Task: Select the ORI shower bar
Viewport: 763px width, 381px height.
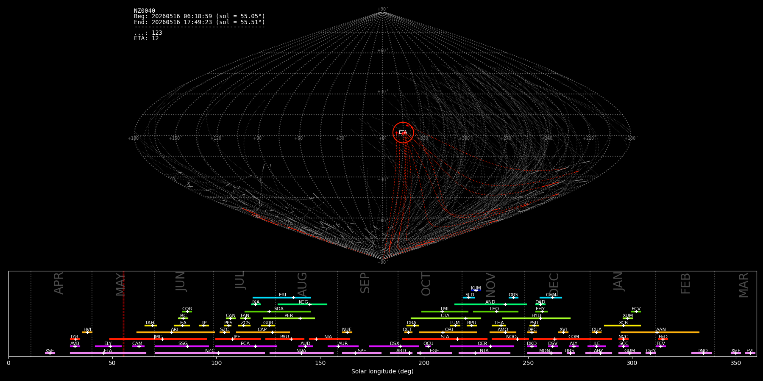Action: tap(448, 332)
